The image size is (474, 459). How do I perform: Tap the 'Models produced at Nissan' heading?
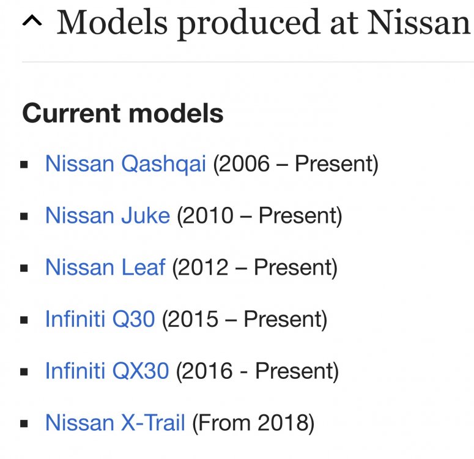265,23
